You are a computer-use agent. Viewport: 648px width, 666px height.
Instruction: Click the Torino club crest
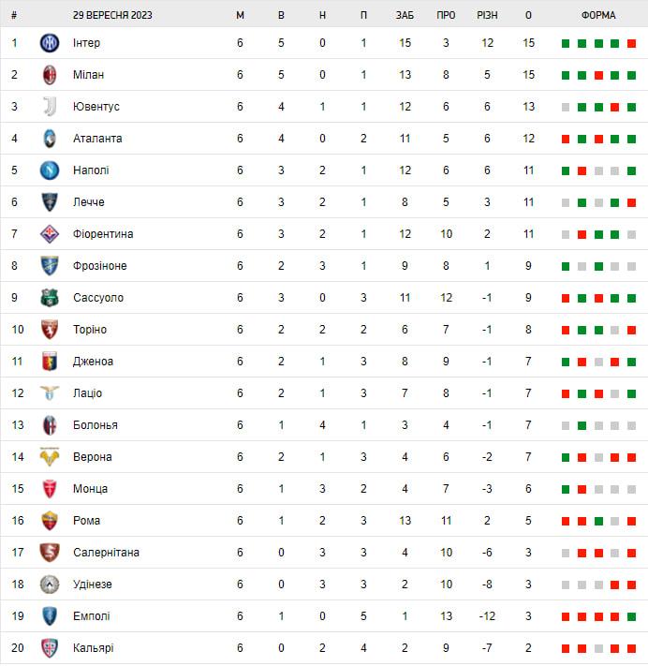(50, 330)
